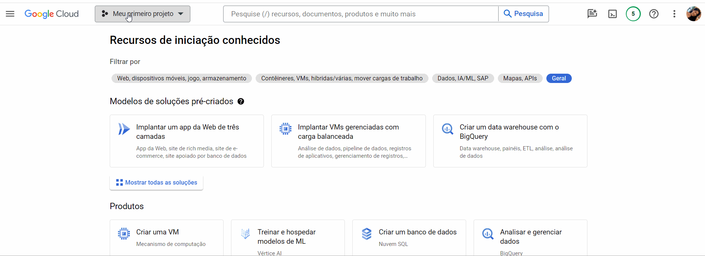Filter by Dados, IA/ML, SAP chip
The image size is (705, 256).
point(463,78)
